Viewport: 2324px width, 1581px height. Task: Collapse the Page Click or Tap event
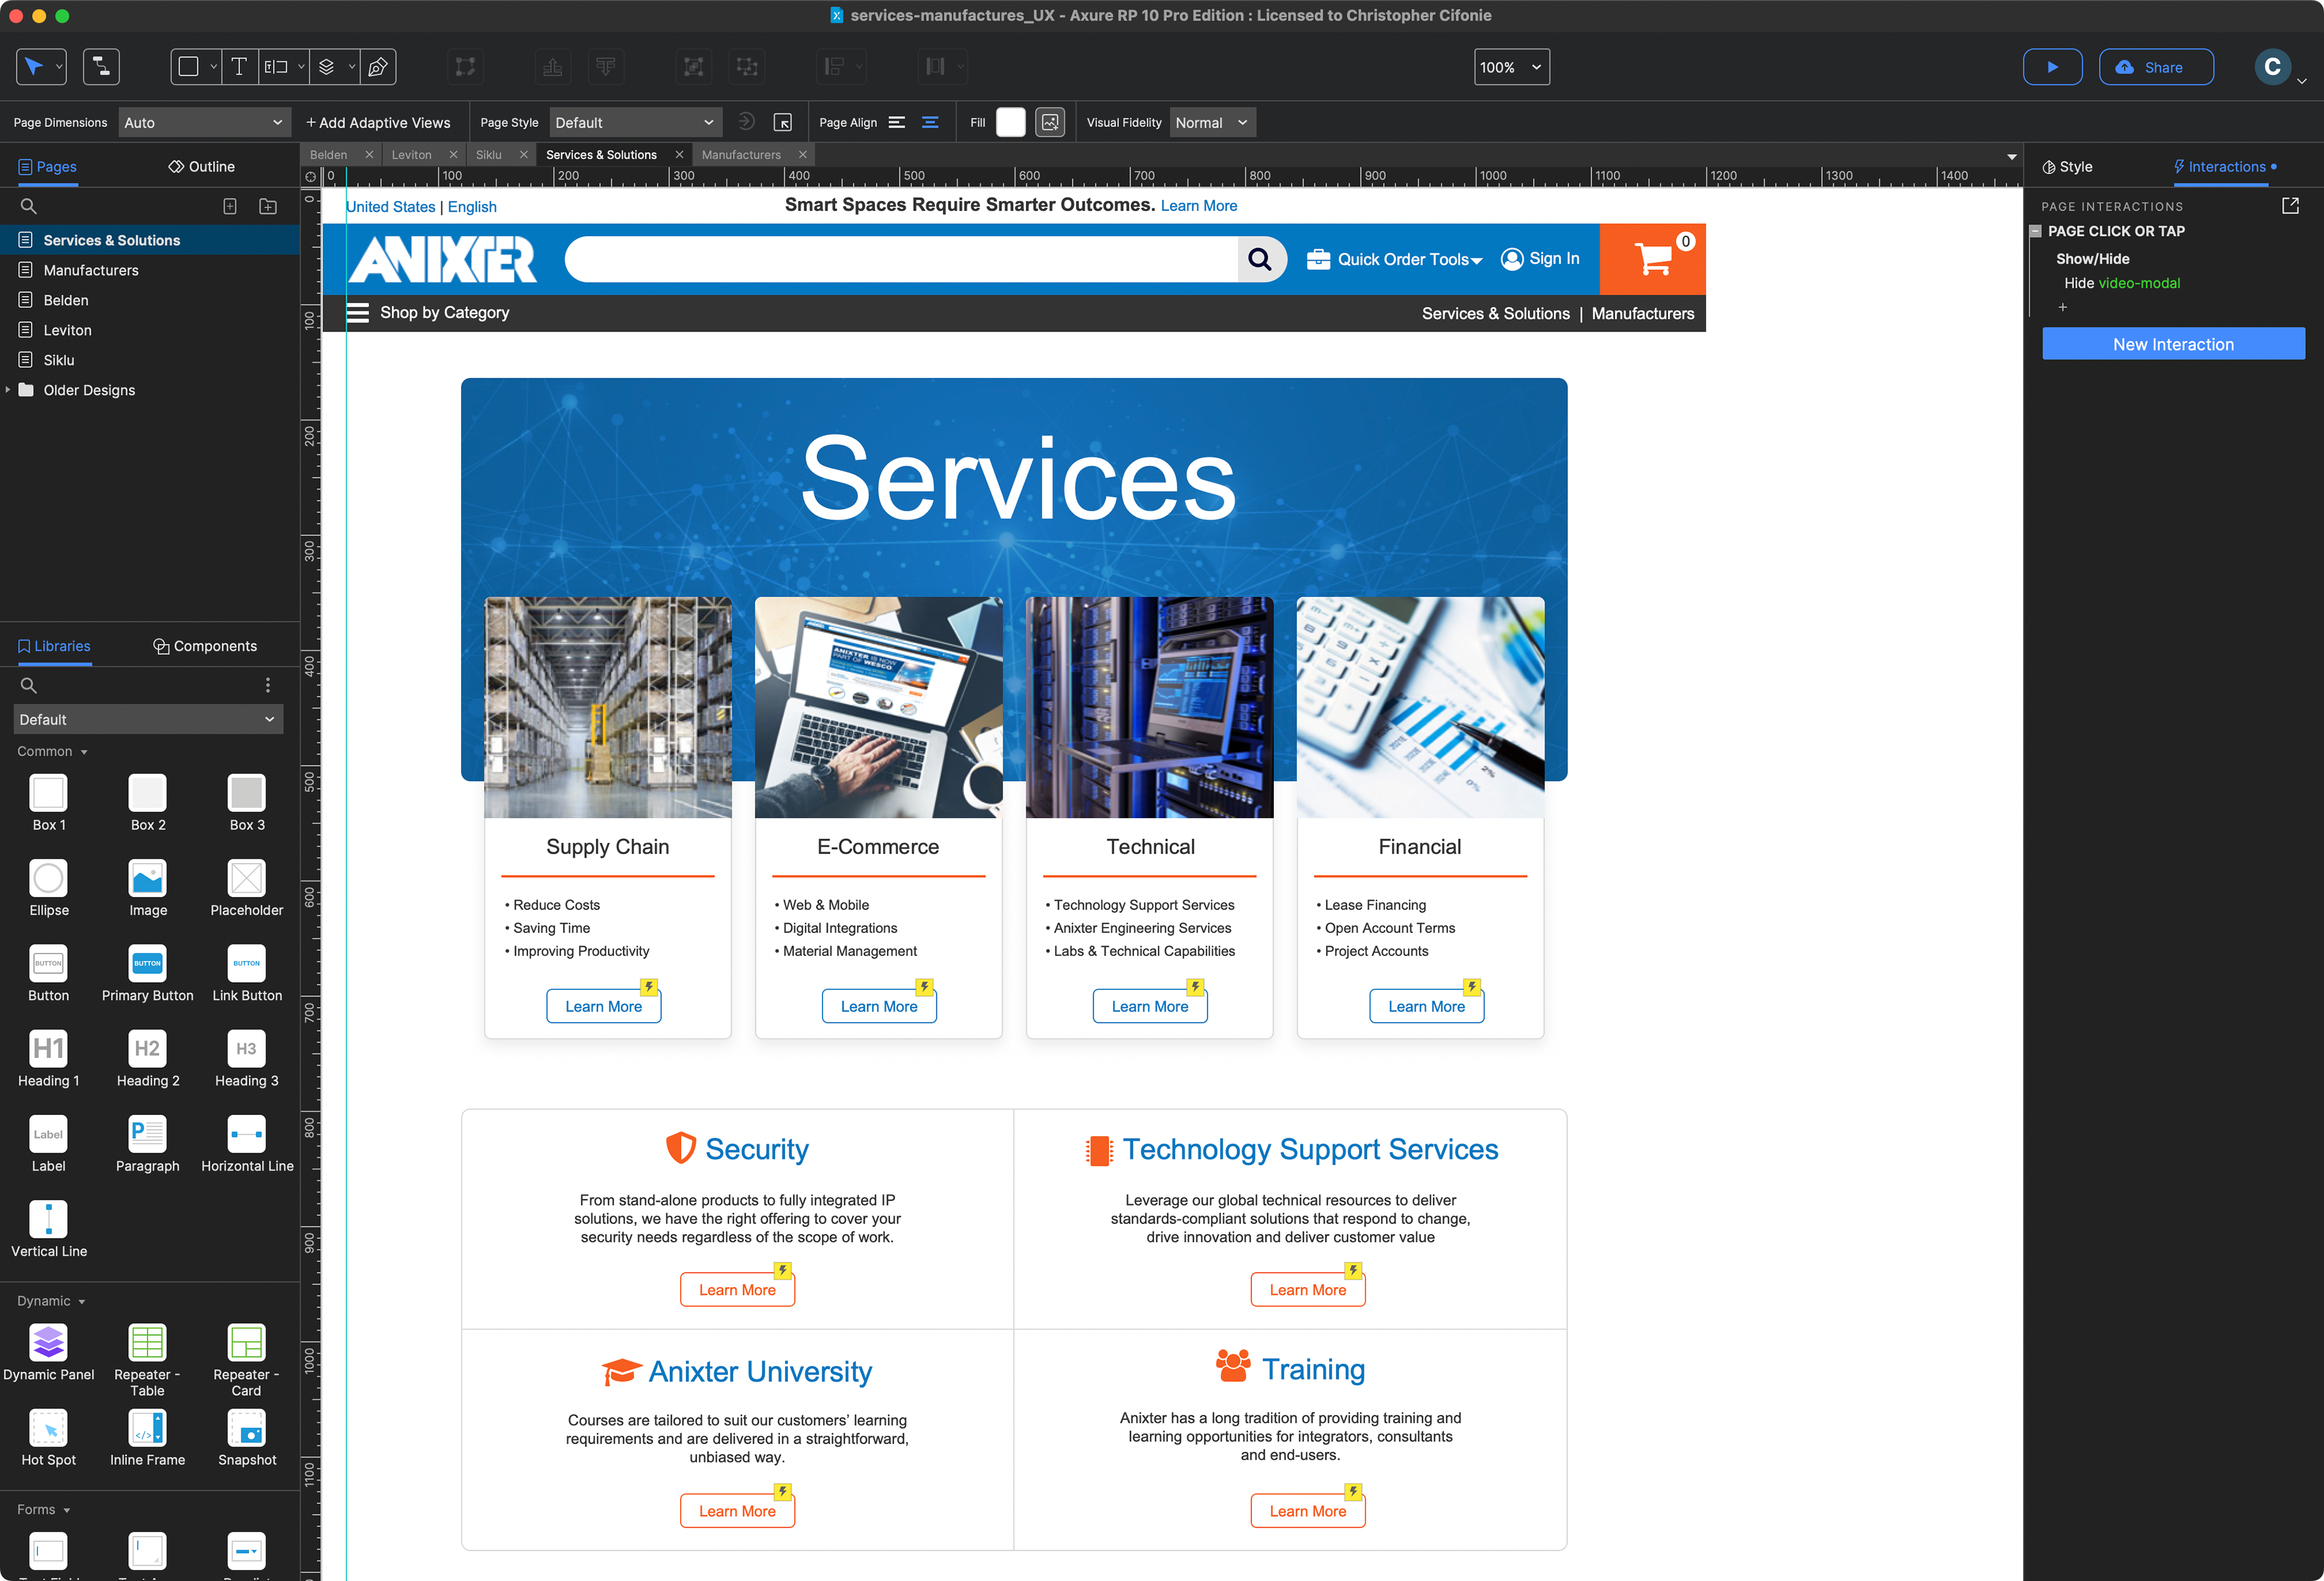(x=2035, y=231)
